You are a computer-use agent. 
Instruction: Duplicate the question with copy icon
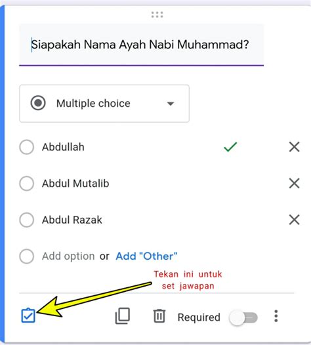pos(123,316)
